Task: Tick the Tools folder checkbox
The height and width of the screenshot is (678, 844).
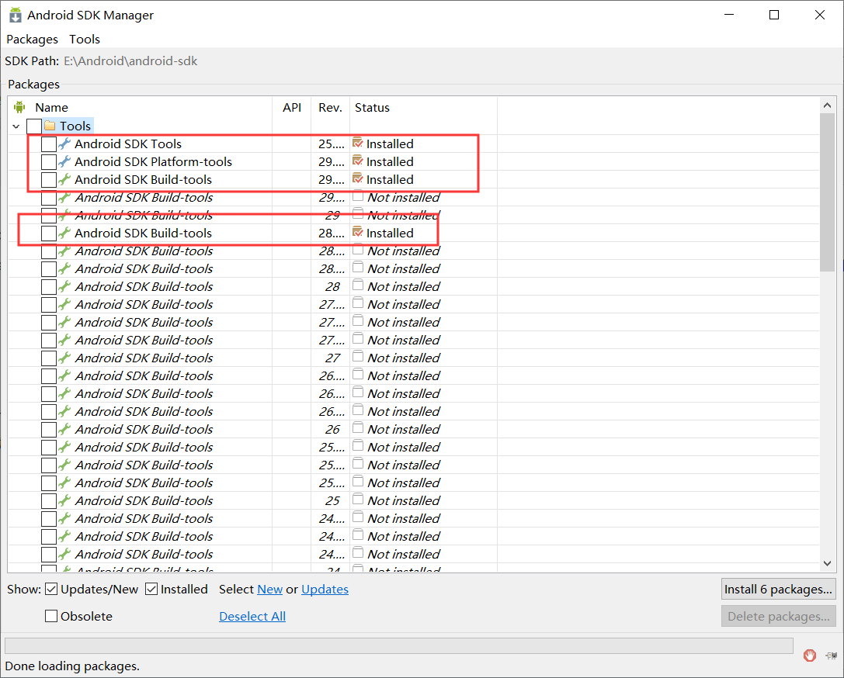Action: coord(34,126)
